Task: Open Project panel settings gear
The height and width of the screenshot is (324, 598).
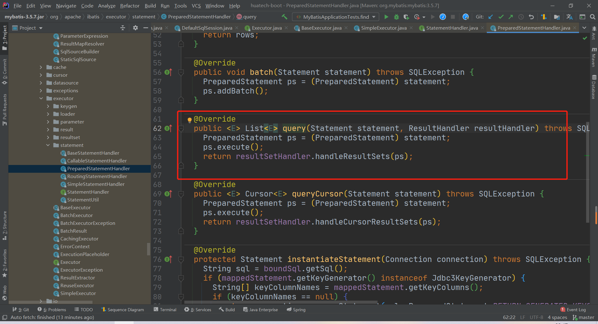Action: click(135, 28)
